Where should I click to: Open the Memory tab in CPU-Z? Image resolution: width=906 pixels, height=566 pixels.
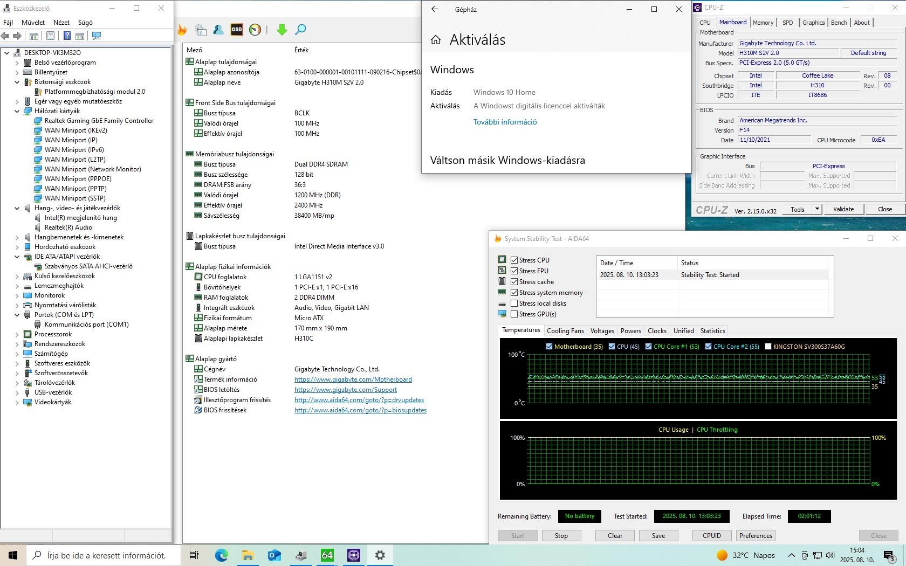click(x=763, y=23)
